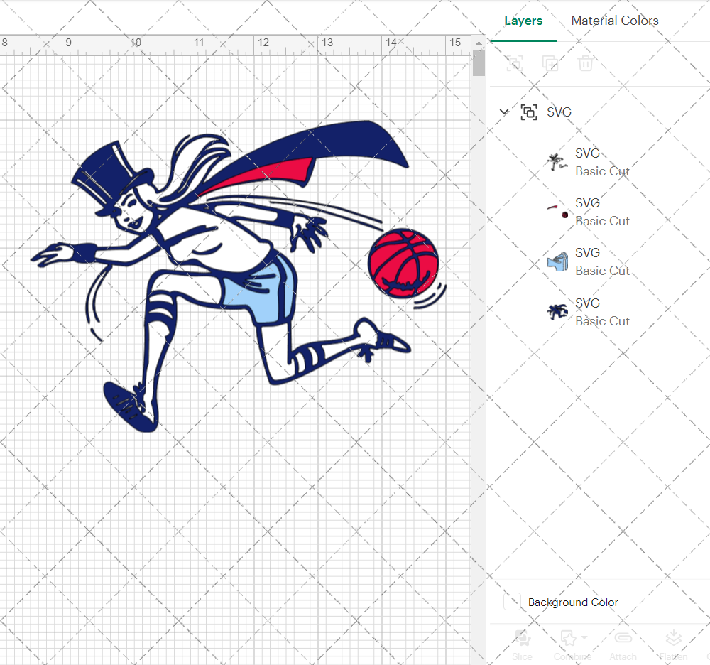Click the Flatten tool icon

674,638
